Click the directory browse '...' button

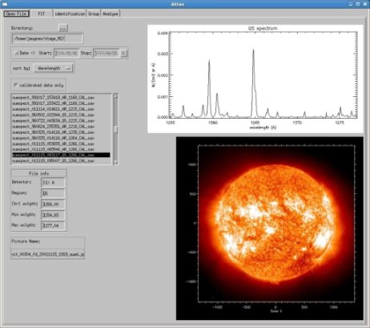coord(63,28)
